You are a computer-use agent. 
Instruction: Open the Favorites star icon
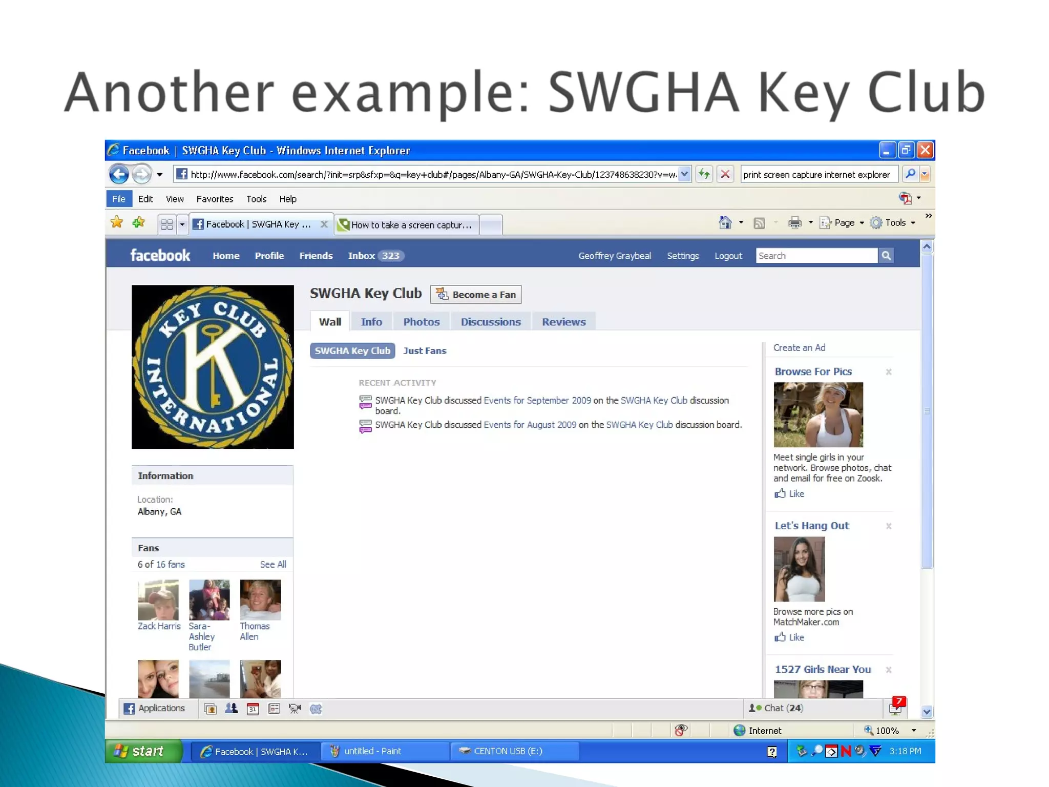click(117, 222)
